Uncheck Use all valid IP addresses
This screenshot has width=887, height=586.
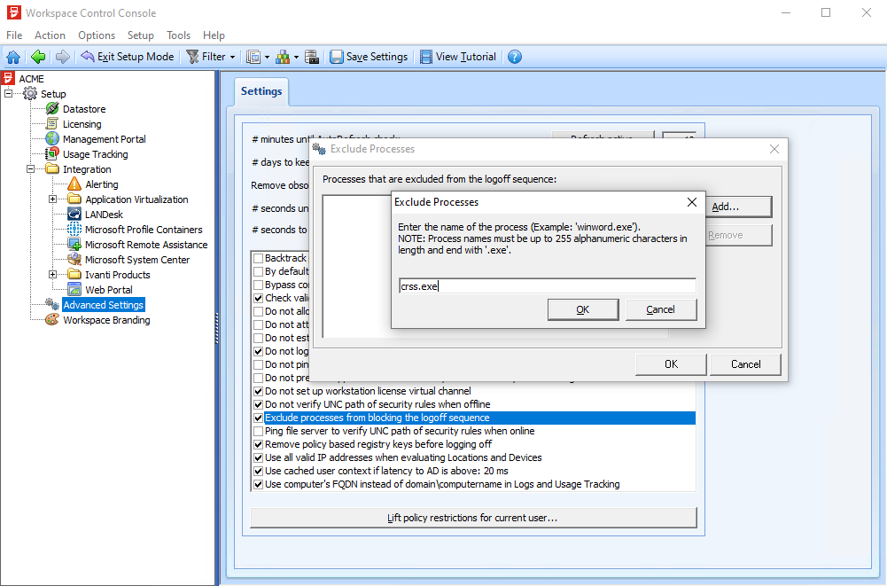click(x=259, y=457)
